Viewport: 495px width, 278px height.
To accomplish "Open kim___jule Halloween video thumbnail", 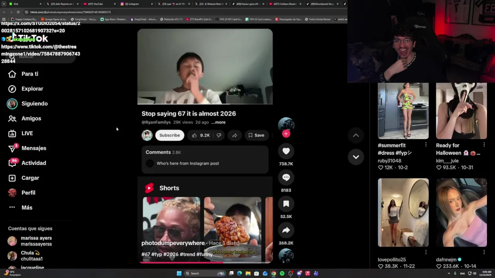I will (461, 111).
